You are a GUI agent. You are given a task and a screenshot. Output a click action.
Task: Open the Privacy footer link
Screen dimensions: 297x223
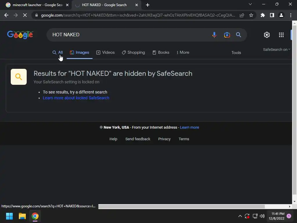click(164, 139)
